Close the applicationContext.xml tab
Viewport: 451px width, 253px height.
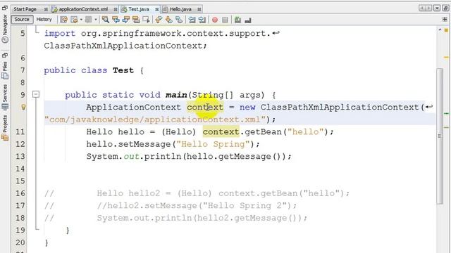pos(115,9)
